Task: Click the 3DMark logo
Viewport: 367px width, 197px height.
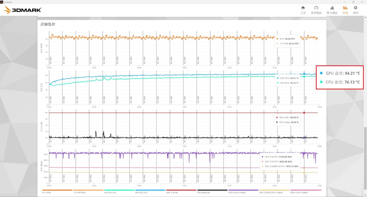Action: 22,10
